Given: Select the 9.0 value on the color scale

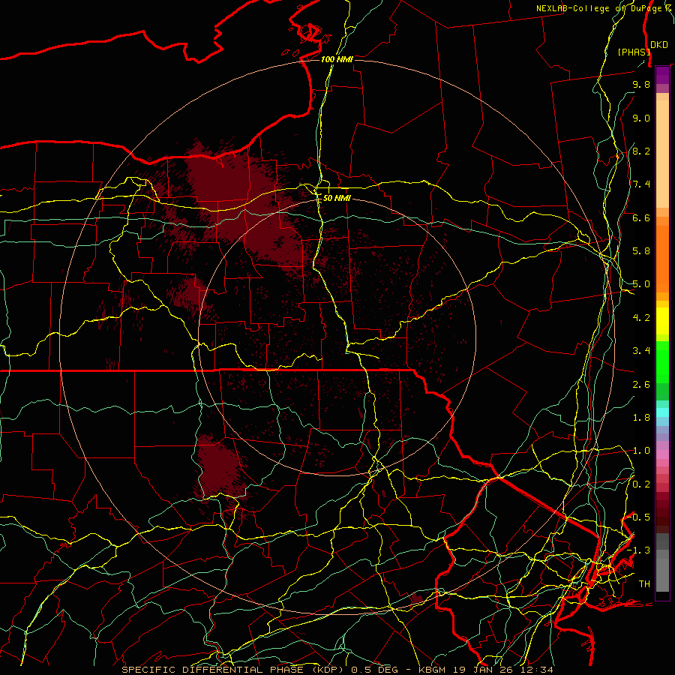Looking at the screenshot, I should [641, 118].
